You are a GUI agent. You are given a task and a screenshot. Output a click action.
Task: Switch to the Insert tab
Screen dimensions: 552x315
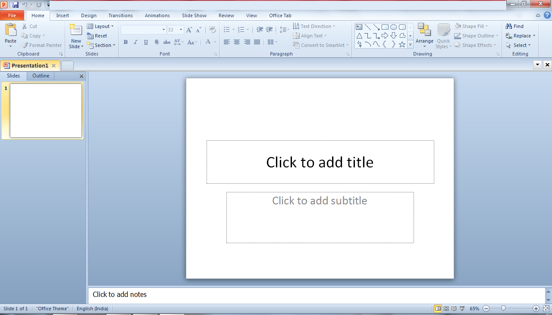pos(63,15)
